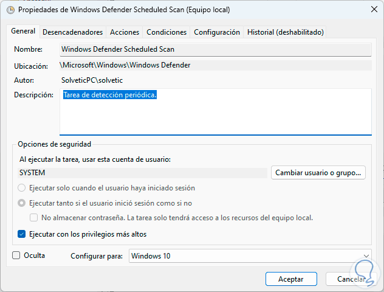Select the Configuración tab
Viewport: 384px width, 292px height.
(x=217, y=32)
